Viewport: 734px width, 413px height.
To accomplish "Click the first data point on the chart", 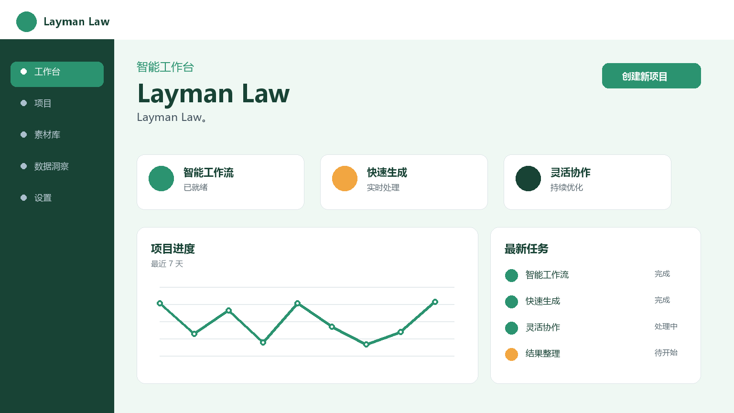I will click(x=160, y=303).
